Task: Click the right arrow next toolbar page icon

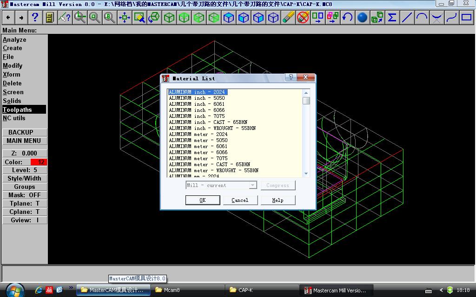Action: pos(21,18)
